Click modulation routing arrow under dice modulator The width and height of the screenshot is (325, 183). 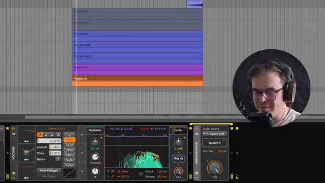pos(26,160)
